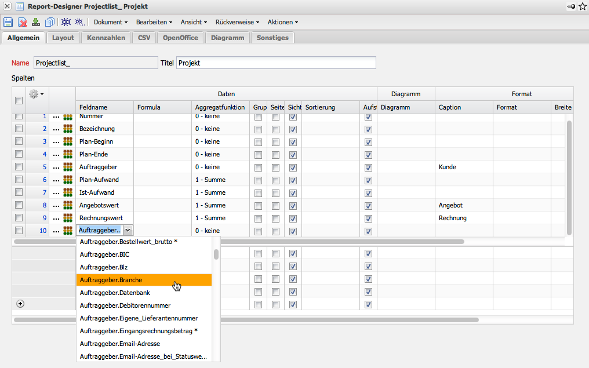Open the Aktionen menu
The image size is (589, 368).
pyautogui.click(x=282, y=22)
